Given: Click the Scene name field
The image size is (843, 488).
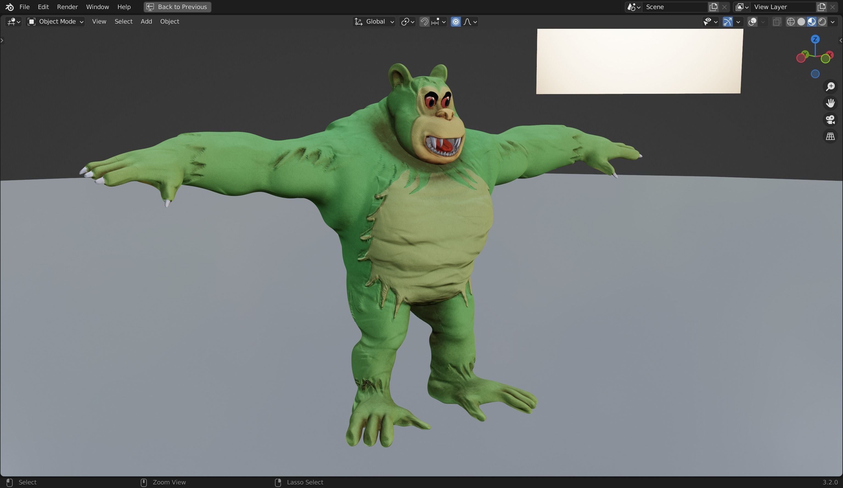Looking at the screenshot, I should (x=675, y=7).
